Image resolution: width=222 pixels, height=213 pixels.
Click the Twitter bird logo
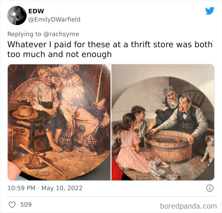click(x=210, y=11)
